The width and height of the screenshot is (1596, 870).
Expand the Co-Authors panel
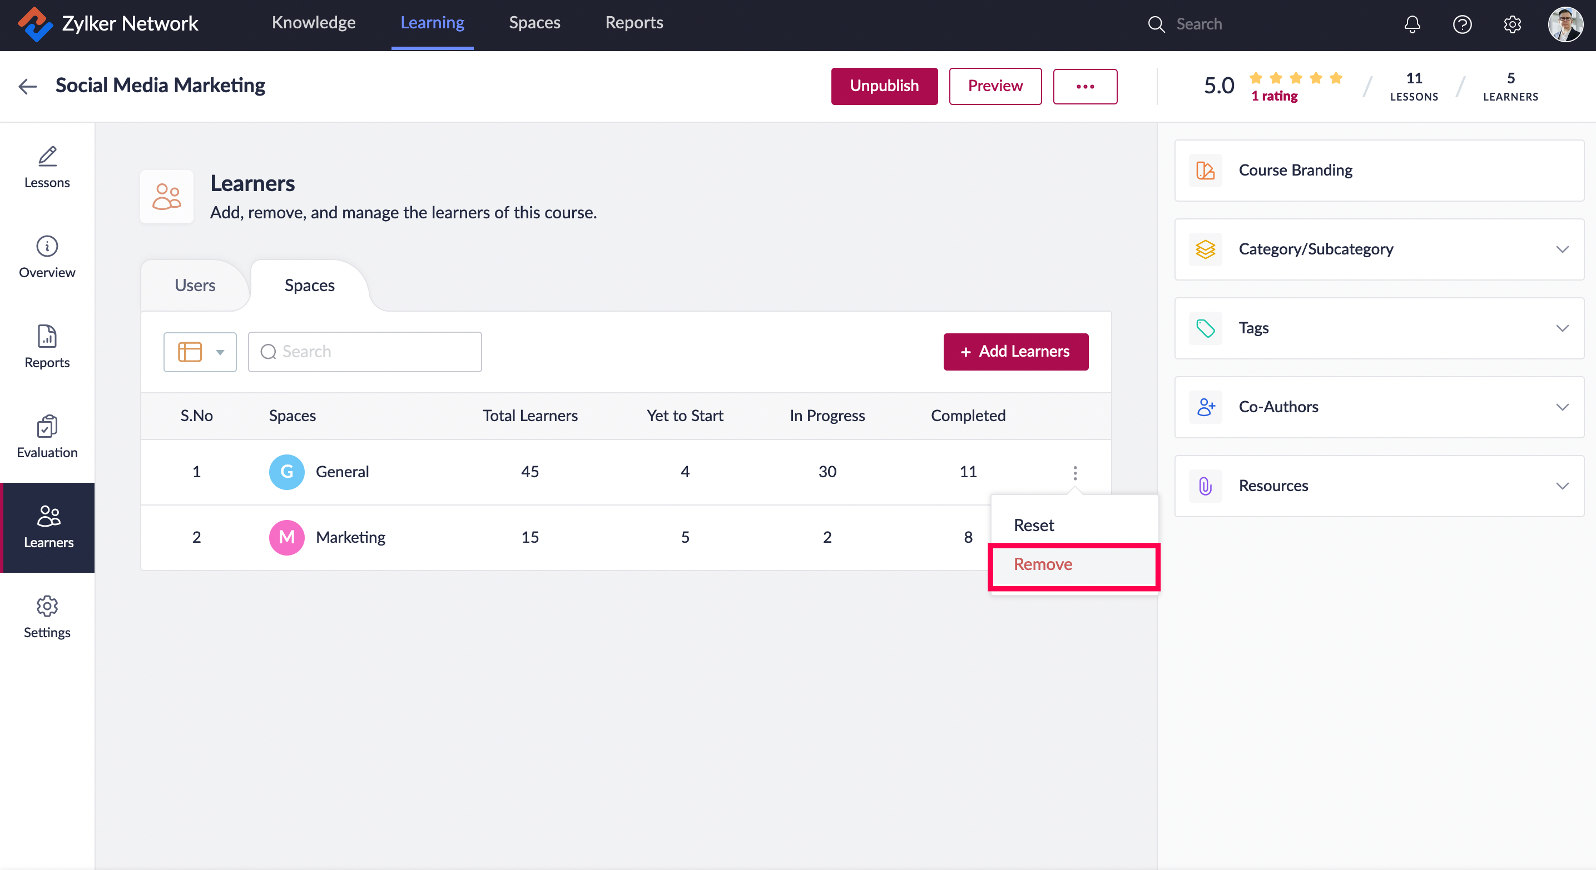click(1379, 407)
